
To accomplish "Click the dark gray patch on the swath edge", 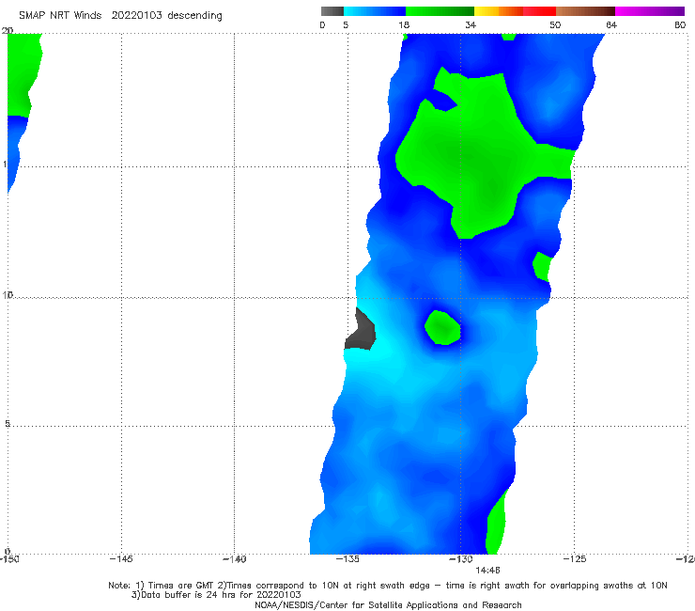I will coord(361,331).
